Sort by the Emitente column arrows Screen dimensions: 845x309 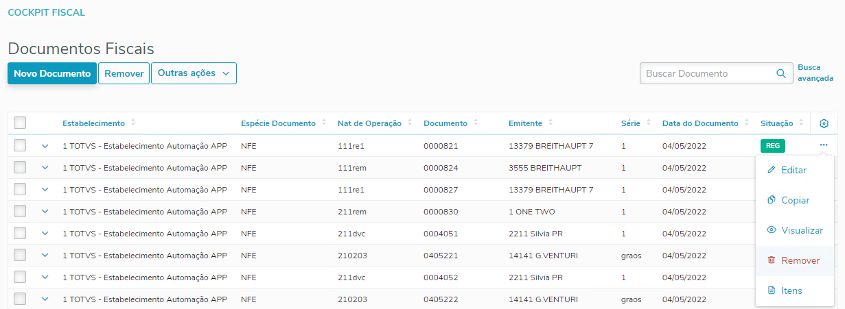551,123
